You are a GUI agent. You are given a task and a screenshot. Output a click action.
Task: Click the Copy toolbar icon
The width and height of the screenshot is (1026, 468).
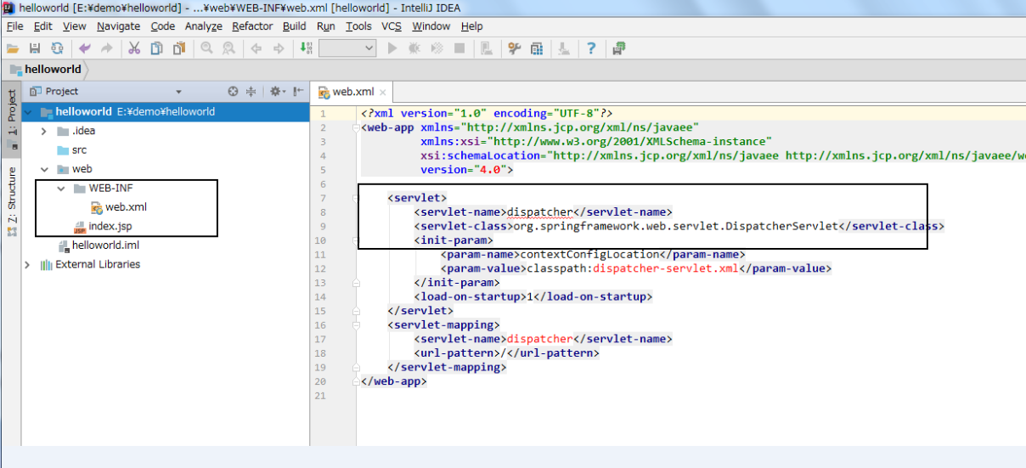coord(156,48)
